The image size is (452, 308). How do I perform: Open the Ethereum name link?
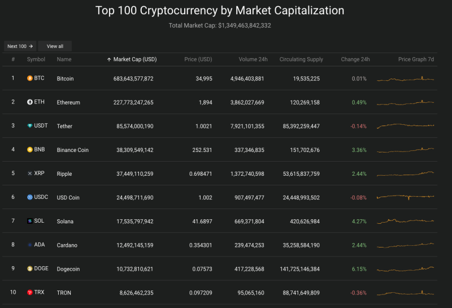pyautogui.click(x=68, y=102)
